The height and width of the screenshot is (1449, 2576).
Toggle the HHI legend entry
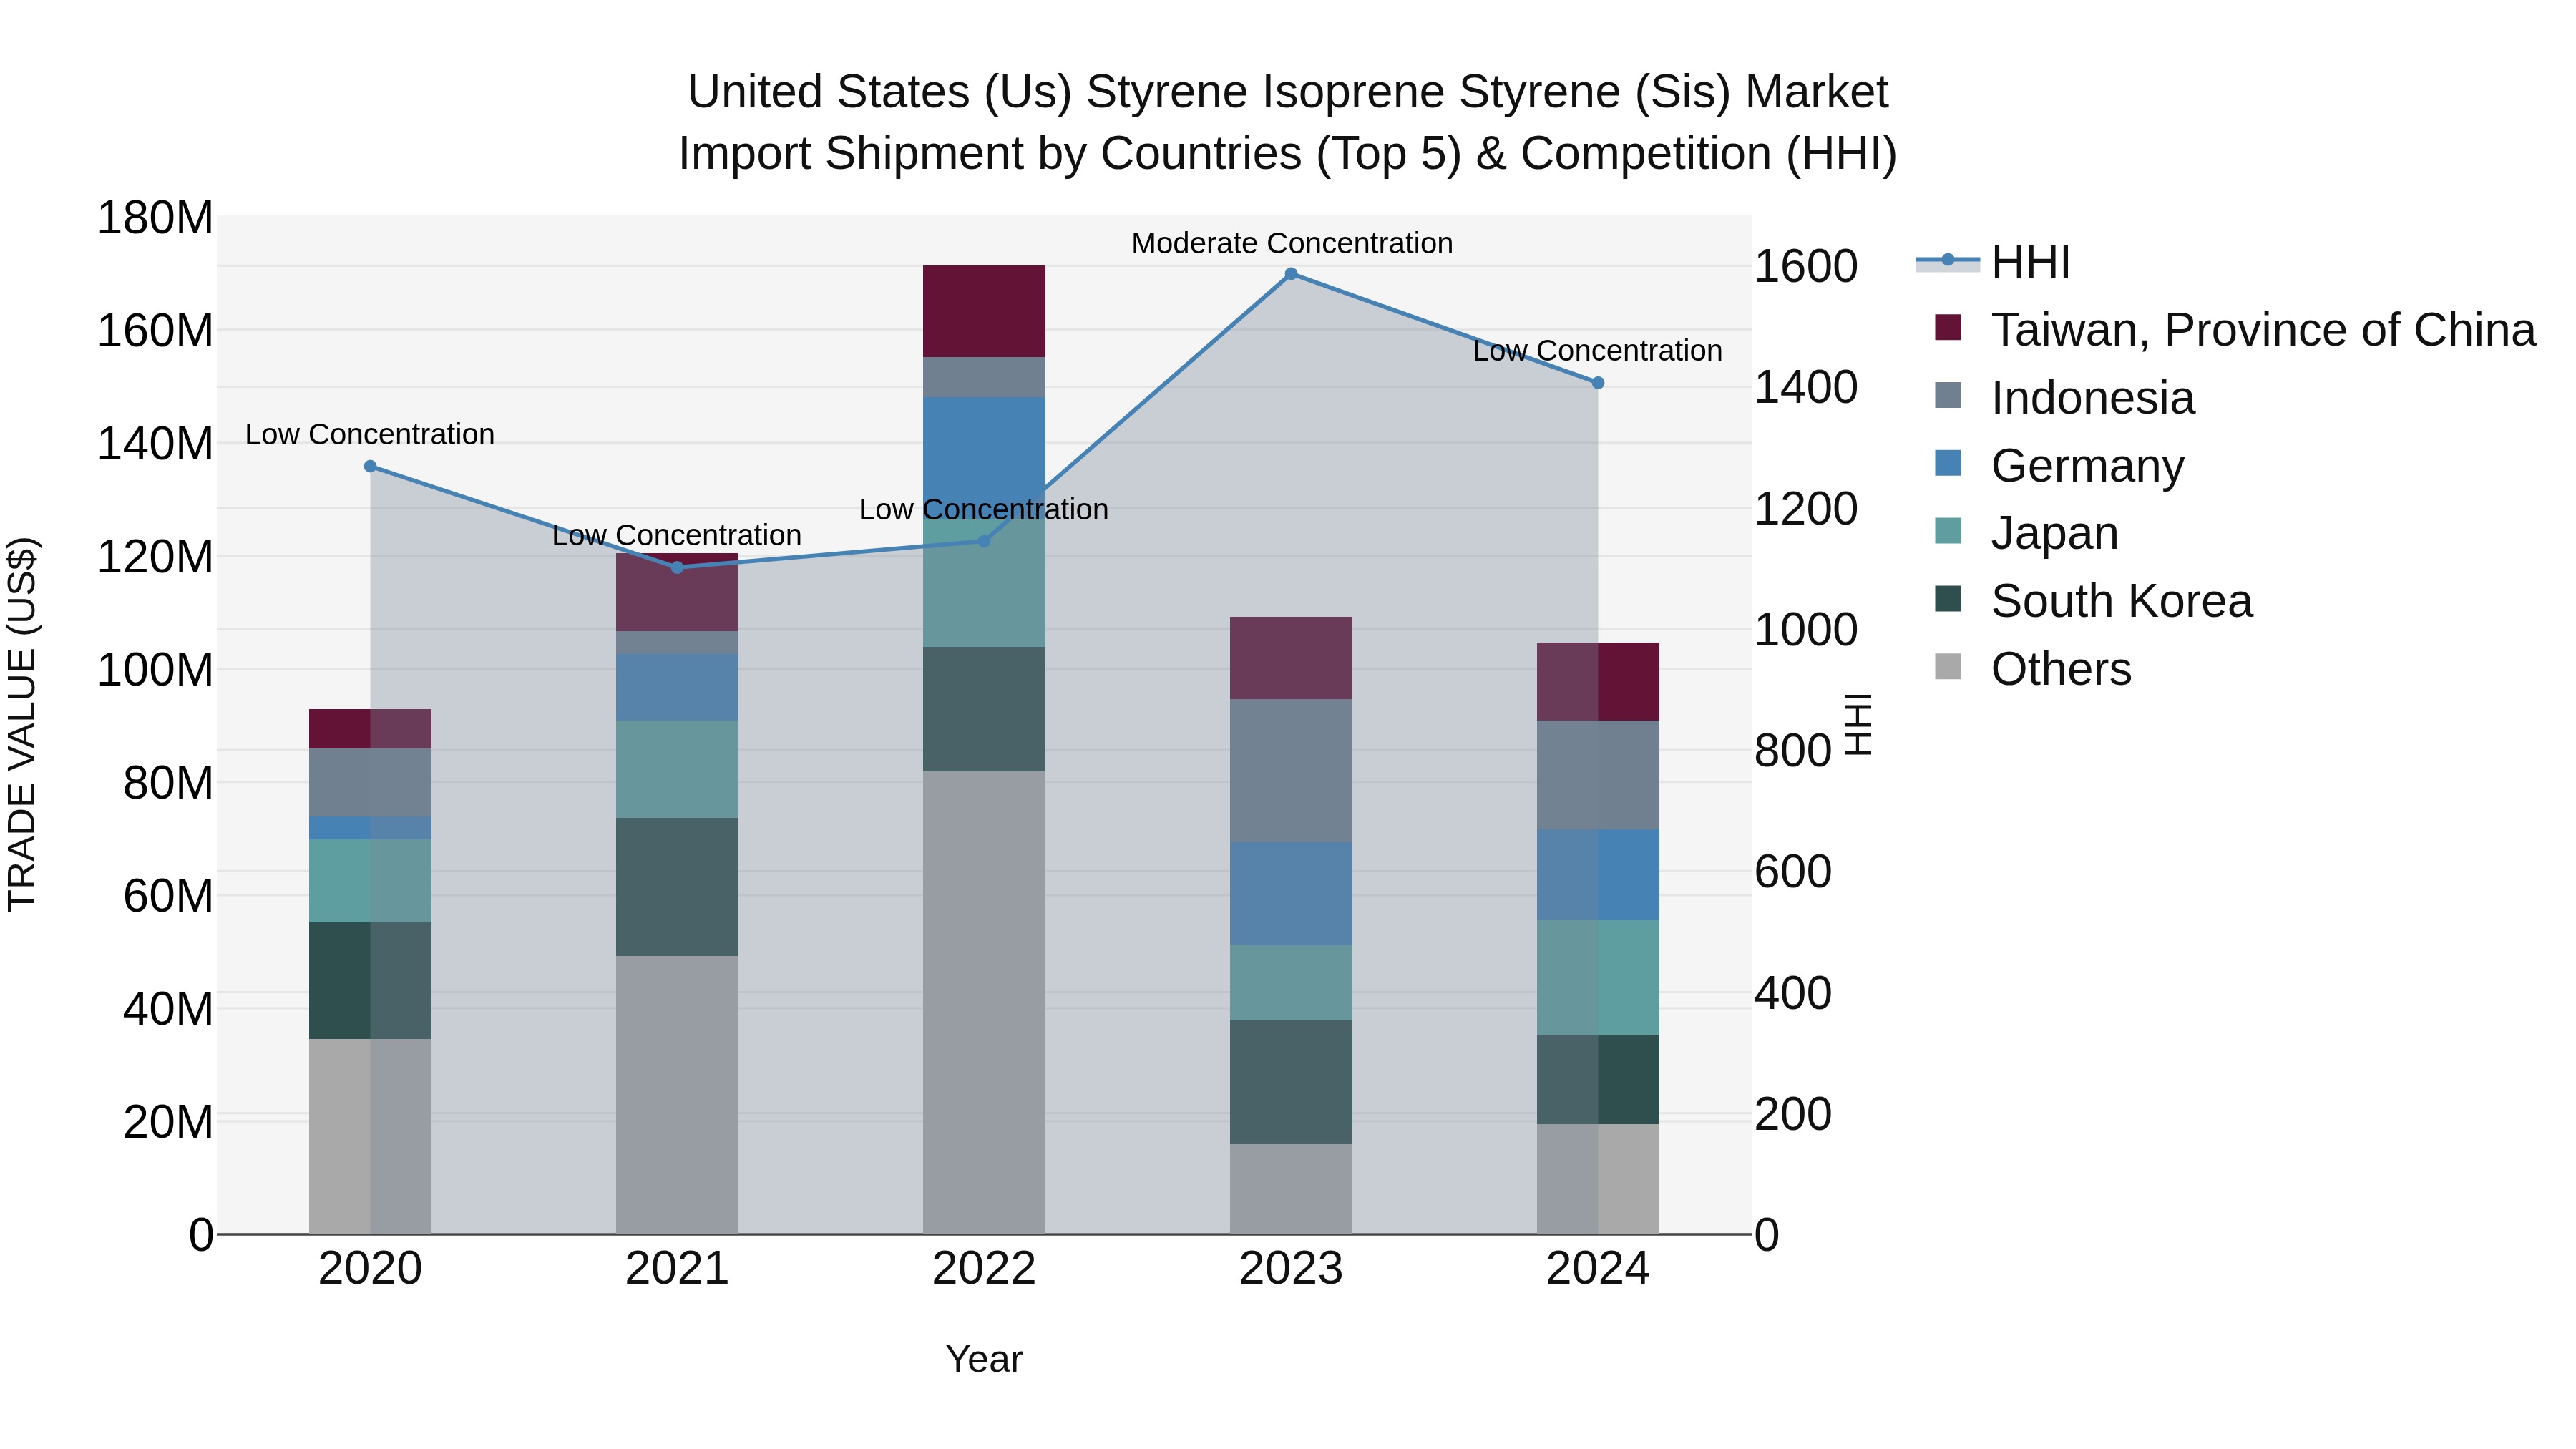[x=1992, y=262]
